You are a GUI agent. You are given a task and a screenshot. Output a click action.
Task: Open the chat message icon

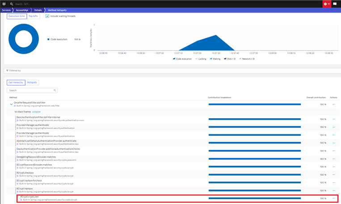[x=335, y=4]
